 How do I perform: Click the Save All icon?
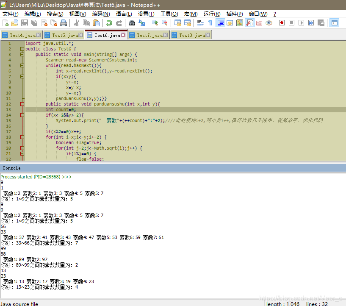[x=34, y=23]
